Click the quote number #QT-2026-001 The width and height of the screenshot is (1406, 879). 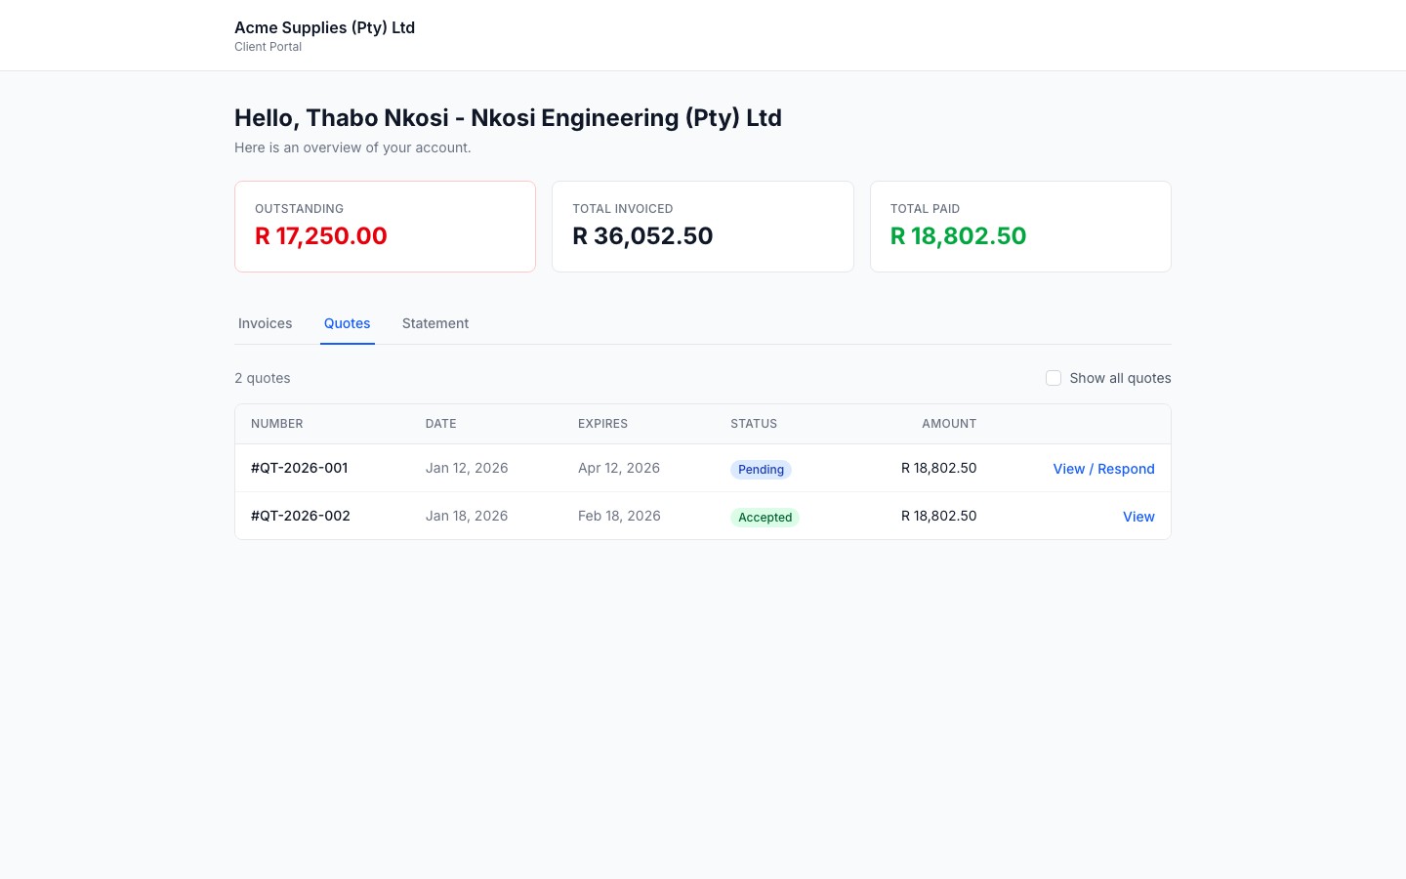coord(299,468)
